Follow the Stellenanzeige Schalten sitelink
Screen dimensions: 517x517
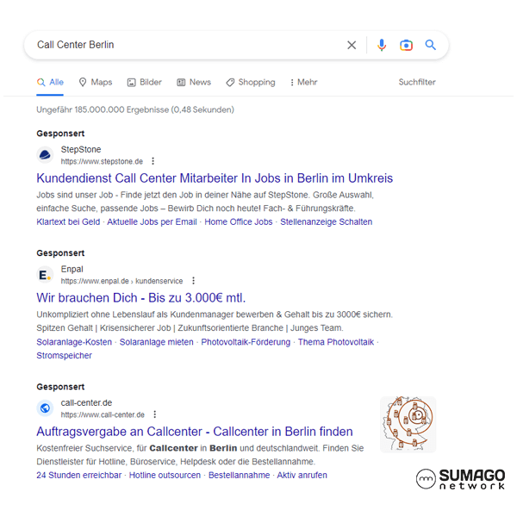coord(326,222)
